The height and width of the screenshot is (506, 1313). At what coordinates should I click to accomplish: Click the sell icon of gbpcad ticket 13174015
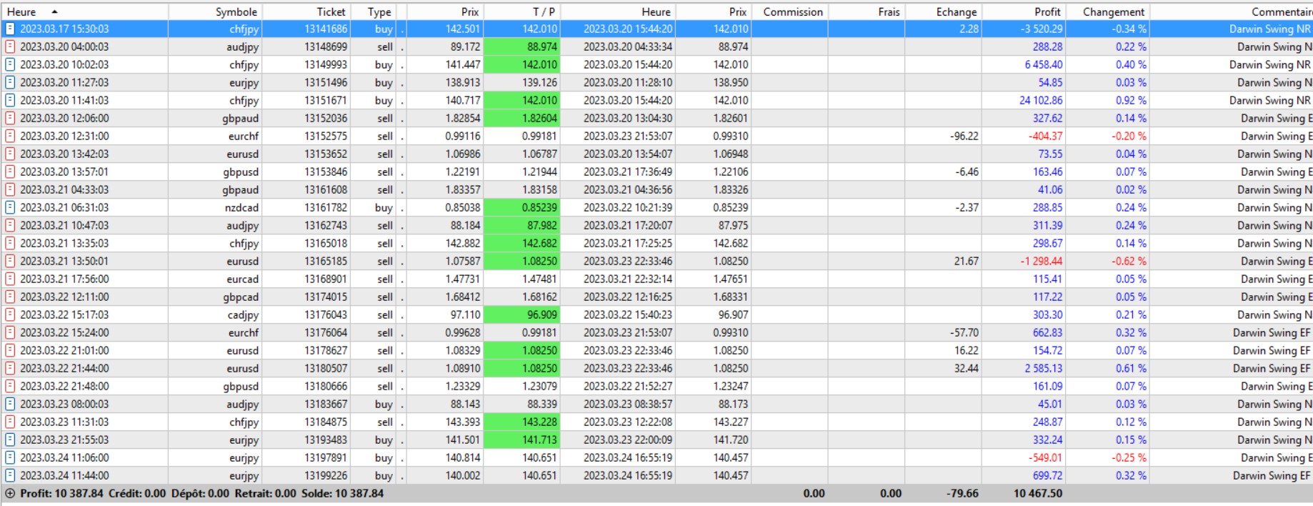pyautogui.click(x=10, y=297)
